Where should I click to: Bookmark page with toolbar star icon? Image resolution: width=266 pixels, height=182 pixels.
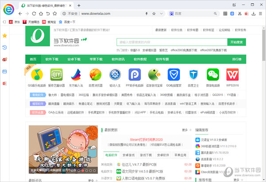[x=55, y=13]
